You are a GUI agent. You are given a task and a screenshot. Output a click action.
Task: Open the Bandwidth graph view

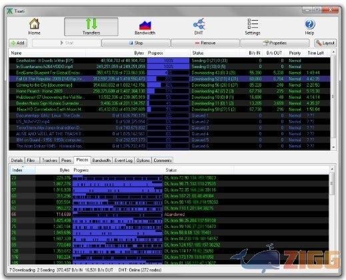point(145,27)
